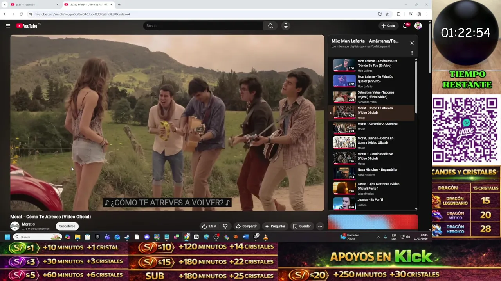501x281 pixels.
Task: Open the Morat channel name link
Action: (27, 224)
